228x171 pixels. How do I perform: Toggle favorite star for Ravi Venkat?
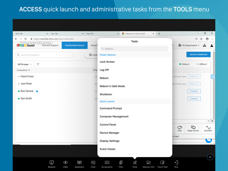coord(37,91)
